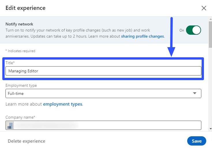Click the Employment type label
Screen dimensions: 212x149
(21, 86)
